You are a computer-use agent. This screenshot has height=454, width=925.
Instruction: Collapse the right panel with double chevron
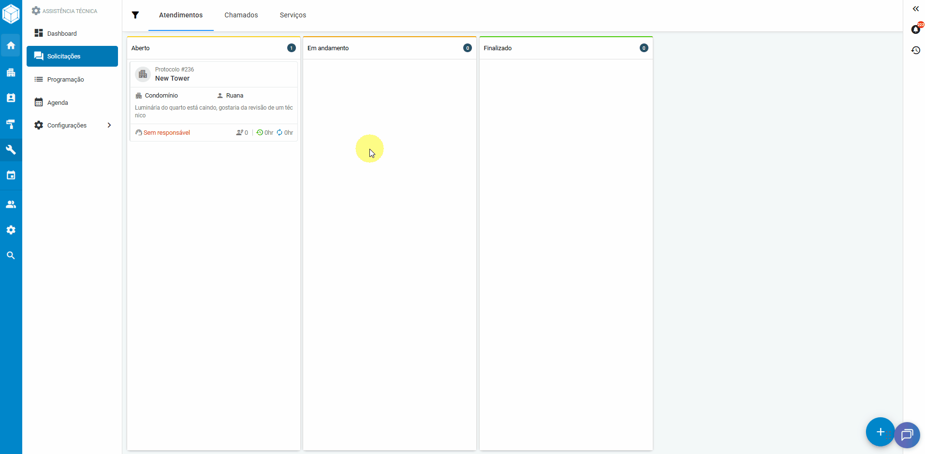[915, 9]
